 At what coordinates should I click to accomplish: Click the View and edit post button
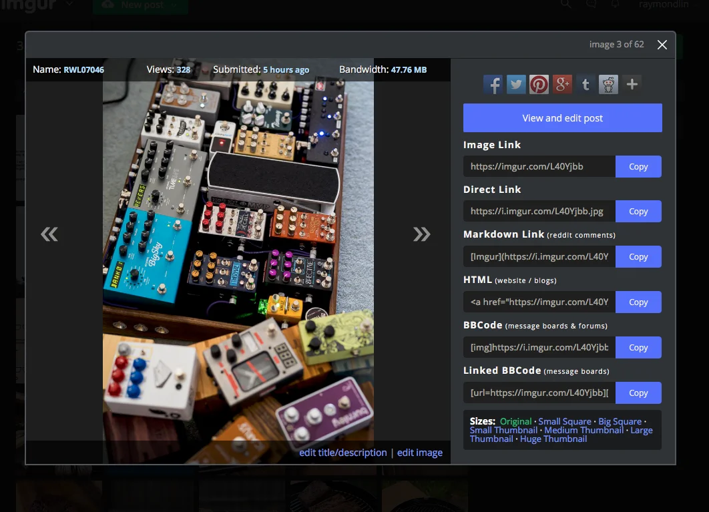[x=563, y=118]
